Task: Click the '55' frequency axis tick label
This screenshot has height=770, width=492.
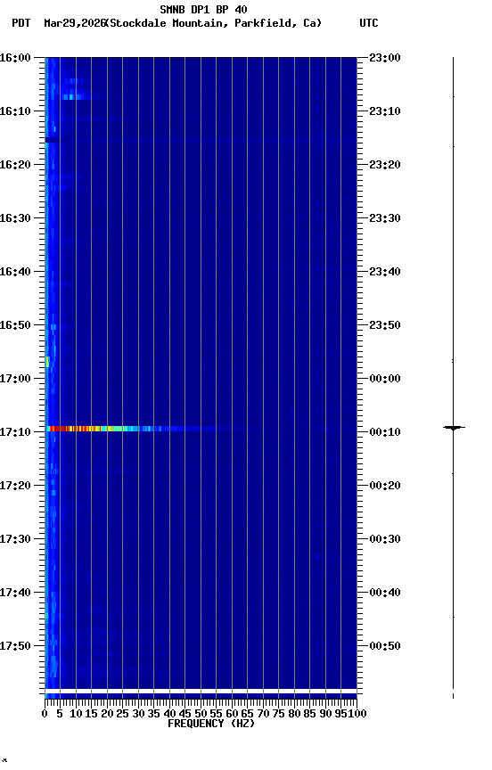Action: click(x=216, y=714)
